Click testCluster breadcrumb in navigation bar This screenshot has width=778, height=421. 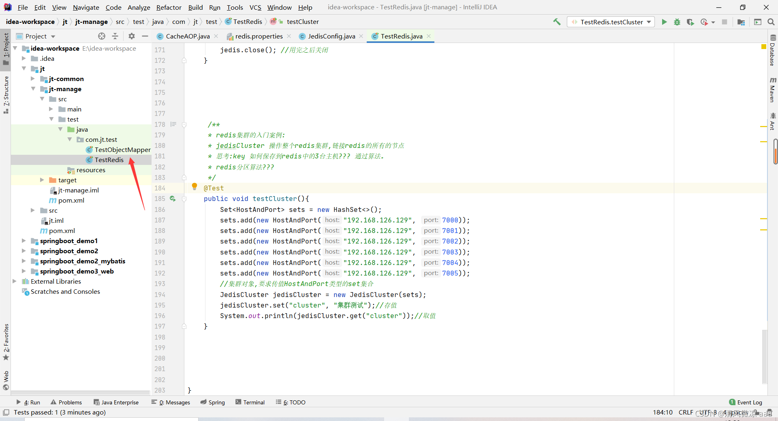(x=303, y=21)
